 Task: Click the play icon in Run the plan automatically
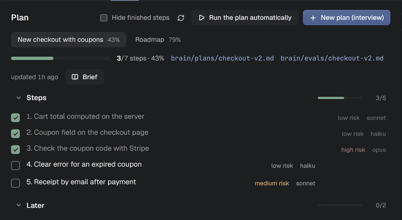(x=202, y=18)
